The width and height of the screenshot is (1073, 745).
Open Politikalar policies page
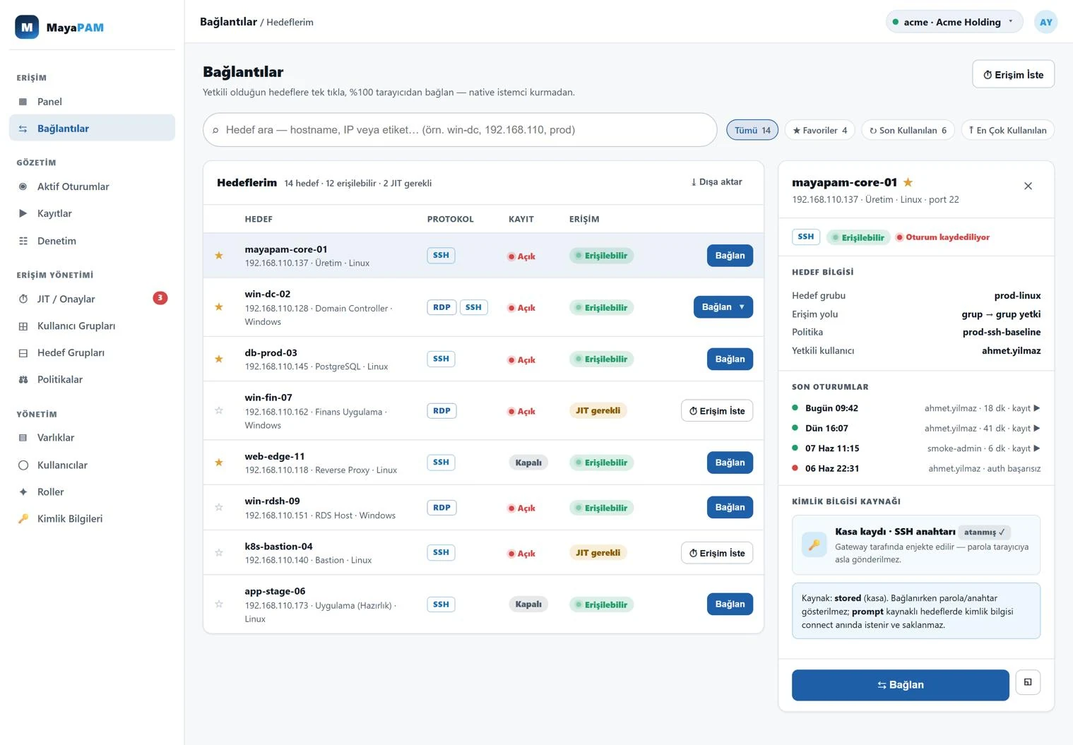coord(92,379)
